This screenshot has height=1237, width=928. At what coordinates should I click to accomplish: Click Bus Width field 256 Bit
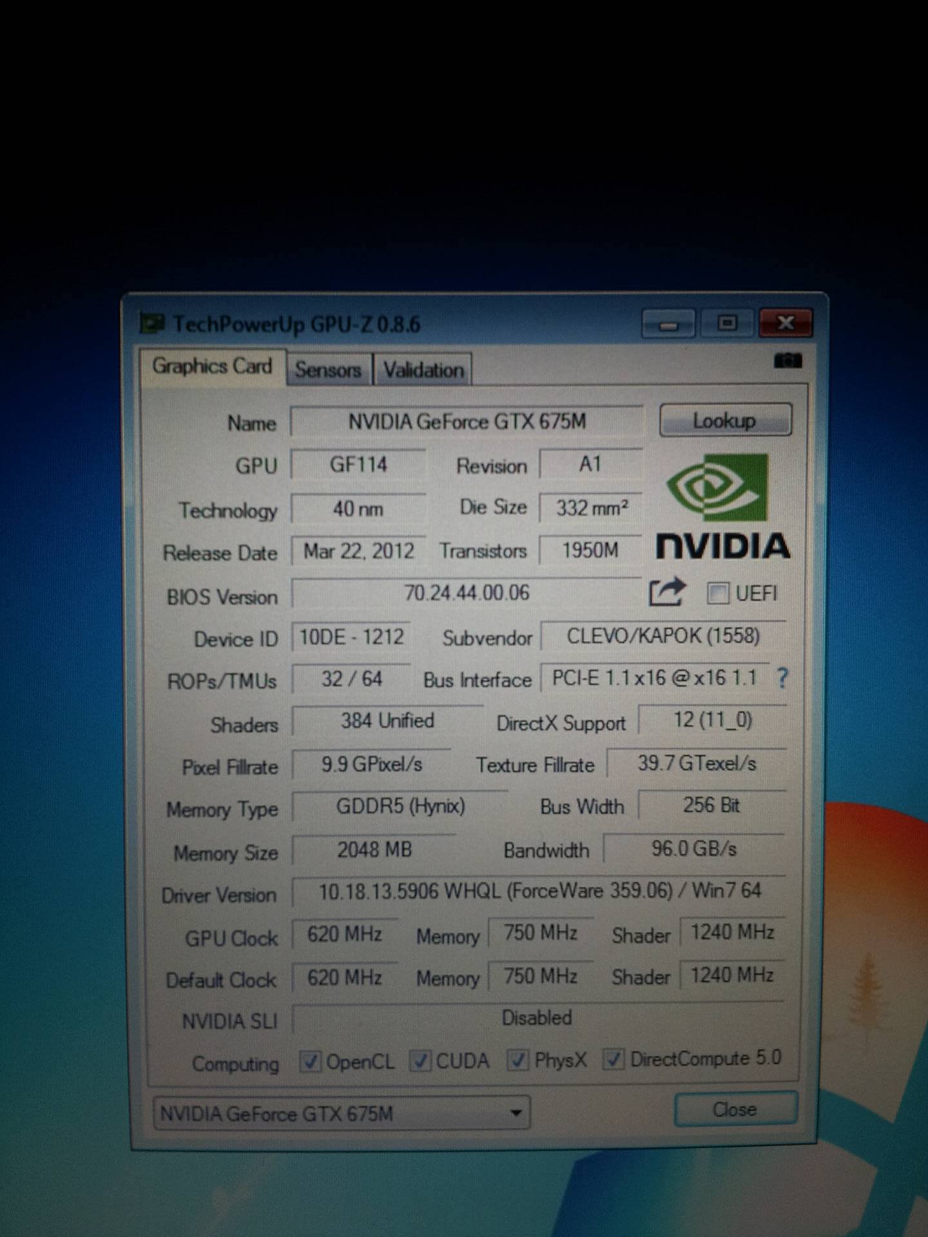(712, 805)
